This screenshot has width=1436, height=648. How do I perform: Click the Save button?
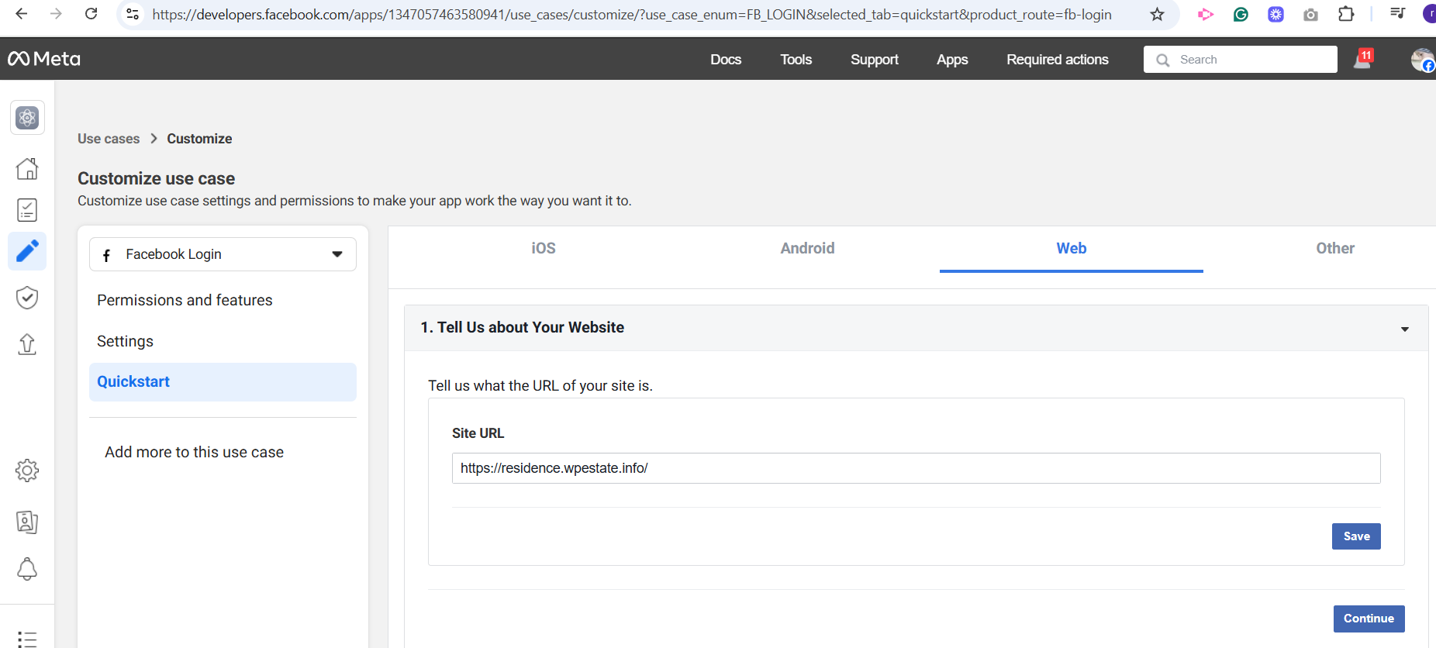click(1355, 536)
